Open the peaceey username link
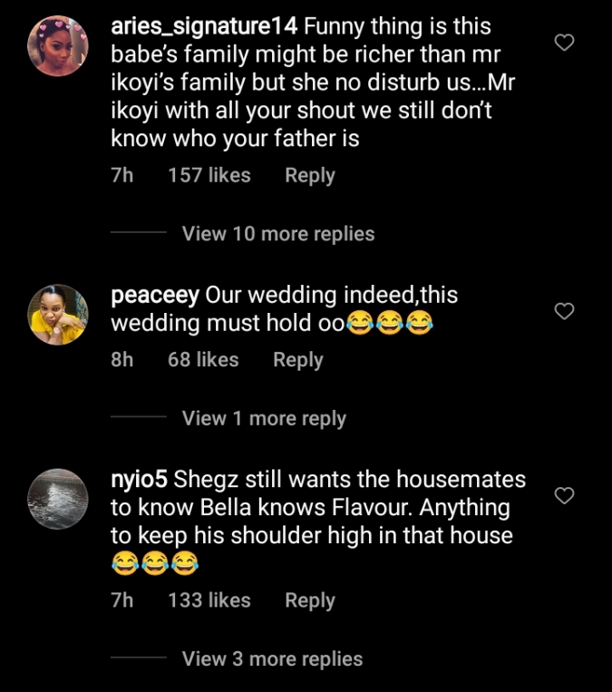The image size is (612, 692). coord(155,296)
